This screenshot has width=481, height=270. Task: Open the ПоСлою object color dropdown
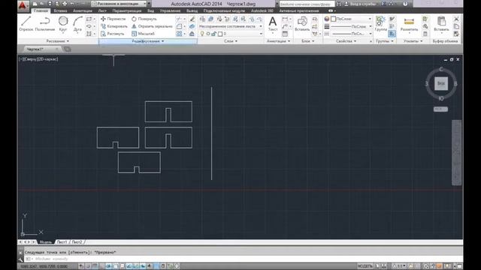351,19
